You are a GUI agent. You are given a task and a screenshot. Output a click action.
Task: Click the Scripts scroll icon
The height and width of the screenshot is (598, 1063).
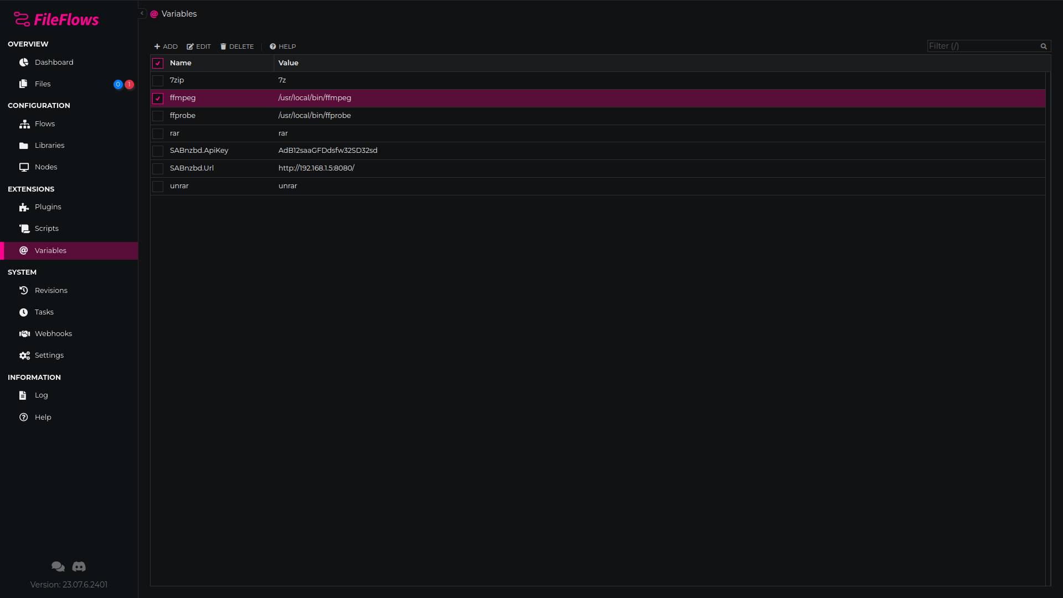pyautogui.click(x=24, y=229)
